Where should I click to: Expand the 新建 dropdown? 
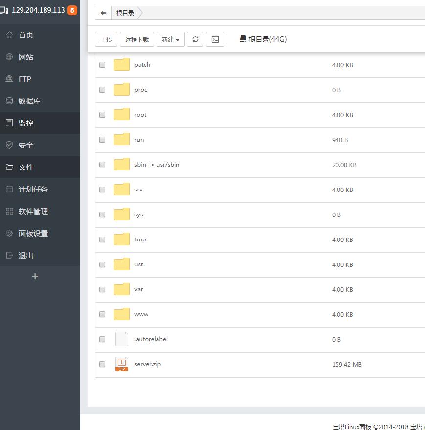click(170, 39)
